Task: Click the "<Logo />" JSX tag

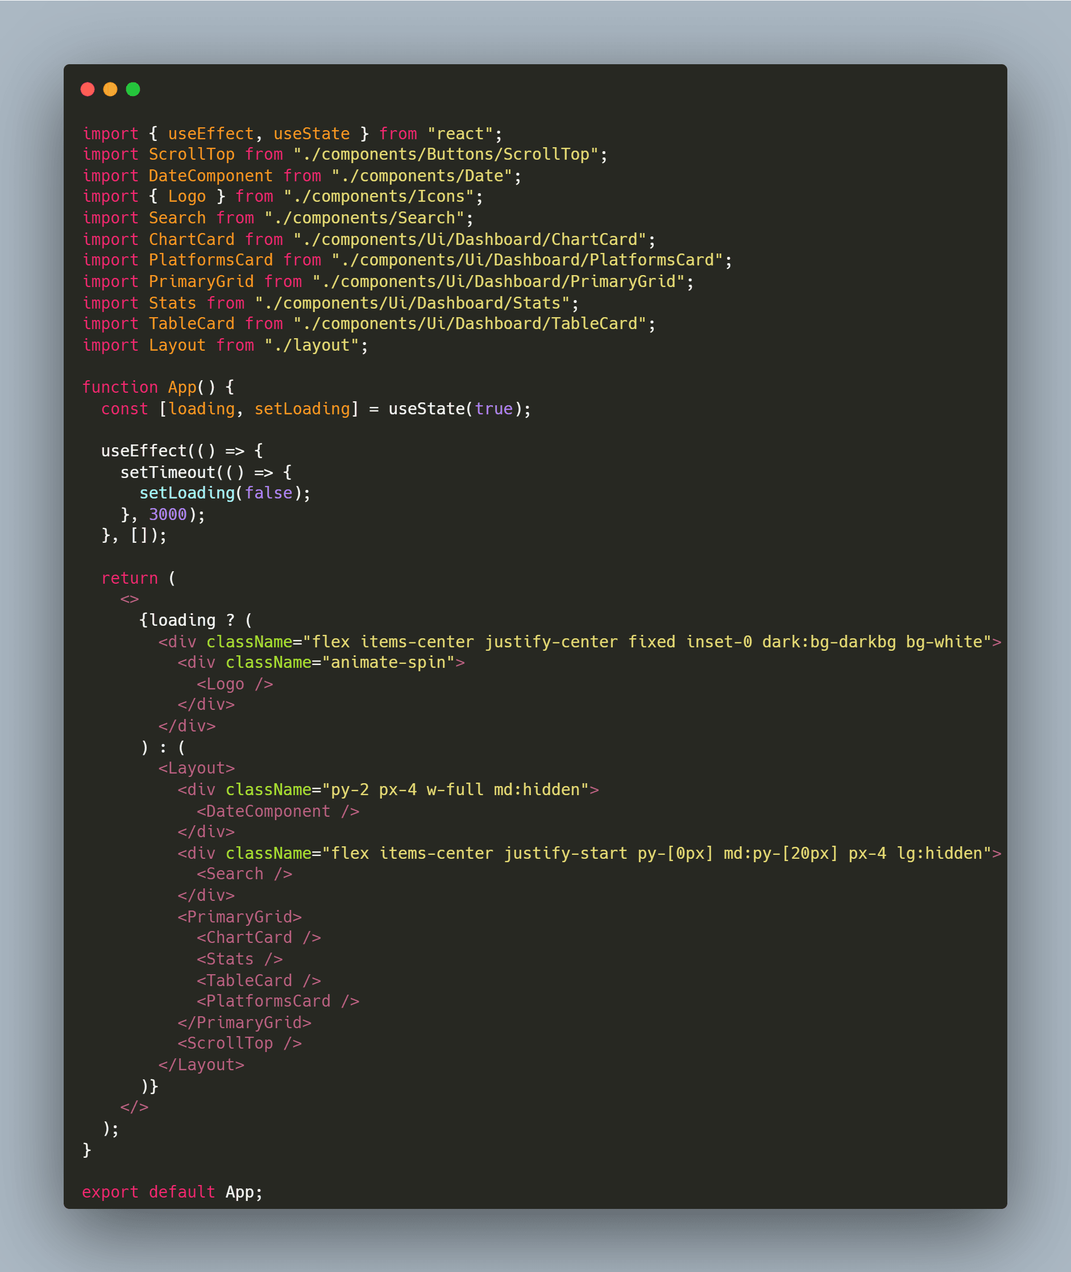Action: 234,684
